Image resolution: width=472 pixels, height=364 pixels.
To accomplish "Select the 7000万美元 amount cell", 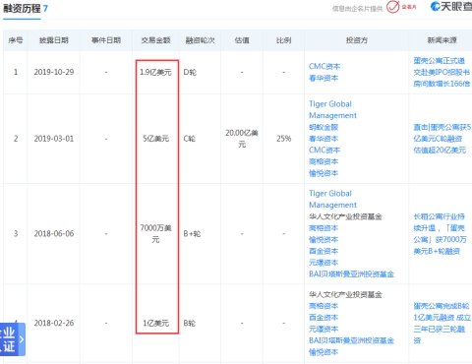I will click(155, 234).
